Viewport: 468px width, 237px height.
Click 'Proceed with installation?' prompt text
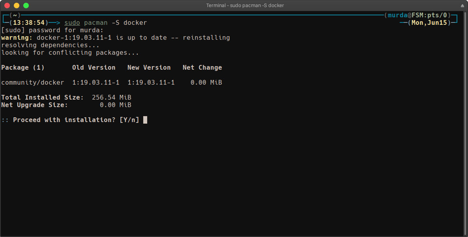coord(64,120)
